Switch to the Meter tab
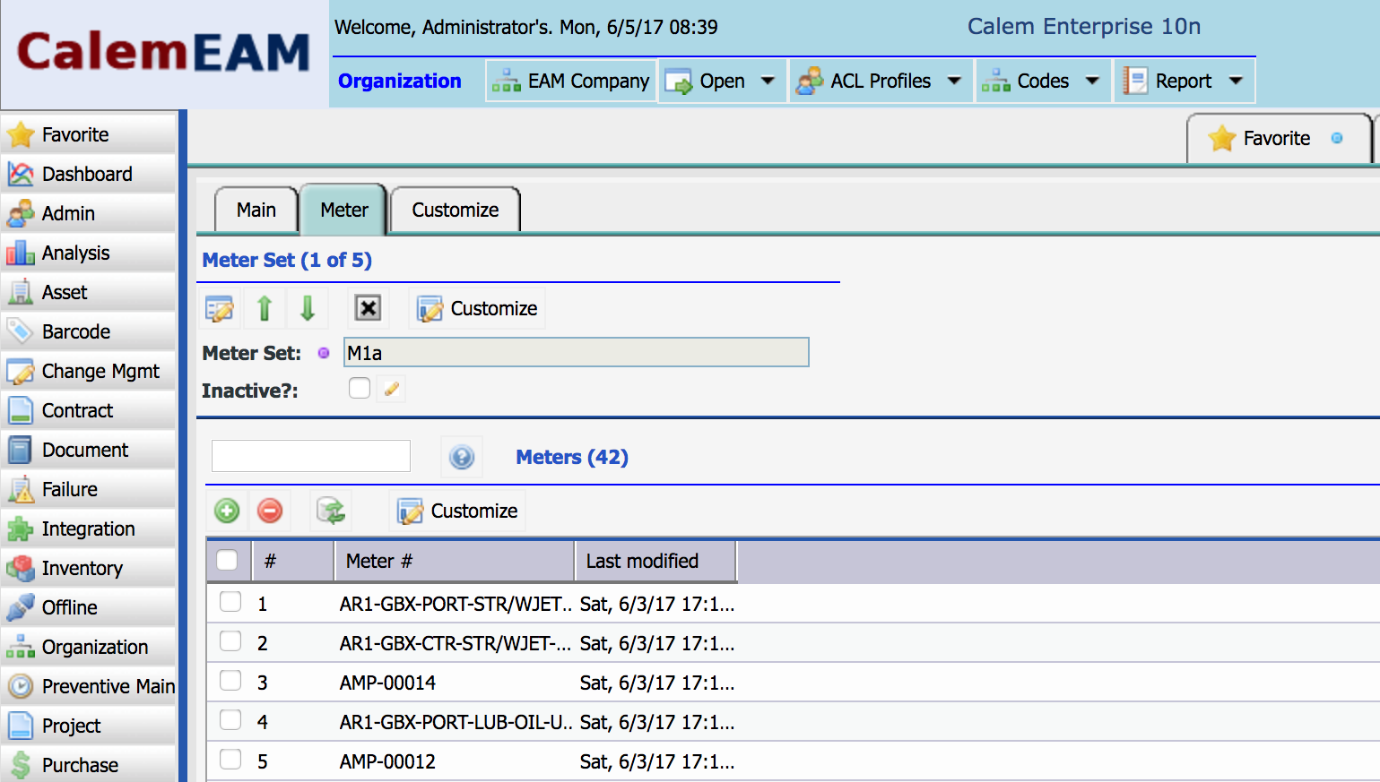 (344, 210)
